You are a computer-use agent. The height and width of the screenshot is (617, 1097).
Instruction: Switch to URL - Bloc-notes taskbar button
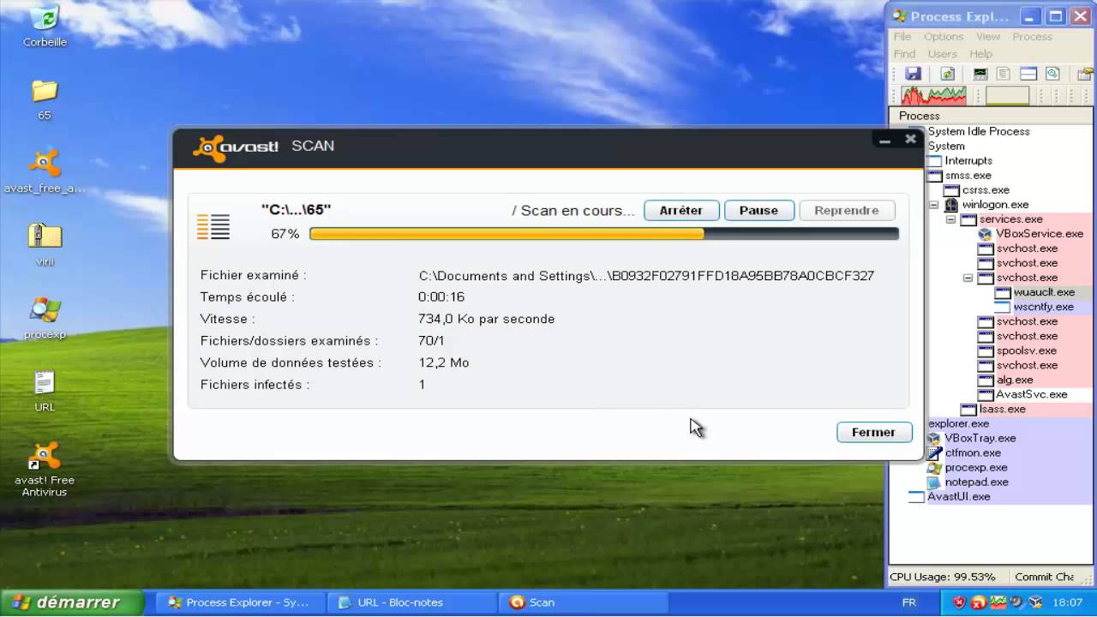pos(411,602)
